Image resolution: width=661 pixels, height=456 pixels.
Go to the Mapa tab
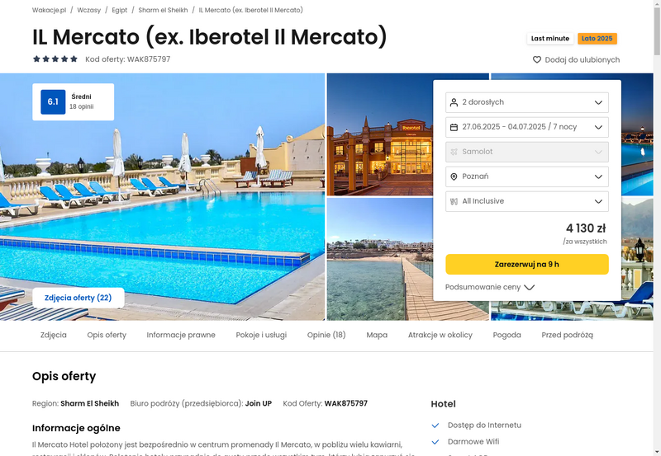(x=377, y=335)
